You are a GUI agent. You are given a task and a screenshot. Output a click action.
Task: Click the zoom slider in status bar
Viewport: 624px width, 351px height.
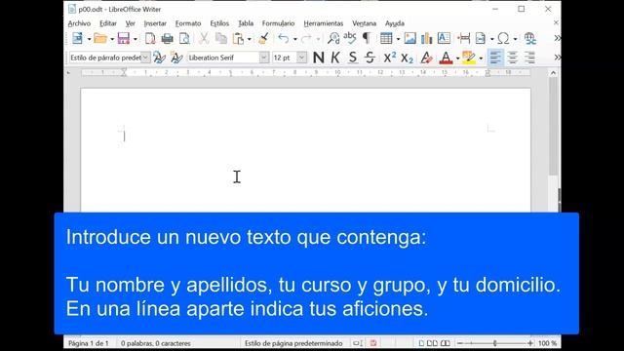click(x=495, y=343)
